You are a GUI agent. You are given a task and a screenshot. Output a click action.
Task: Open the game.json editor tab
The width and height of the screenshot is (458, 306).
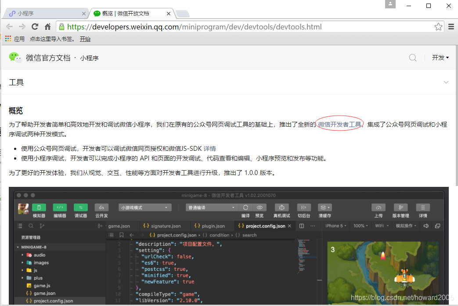119,226
